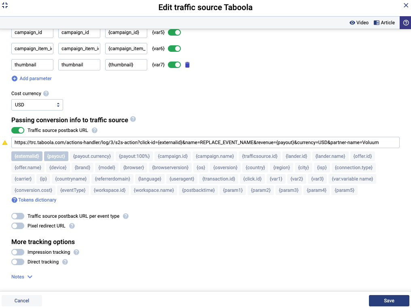
Task: Turn on the Direct tracking switch
Action: point(18,262)
